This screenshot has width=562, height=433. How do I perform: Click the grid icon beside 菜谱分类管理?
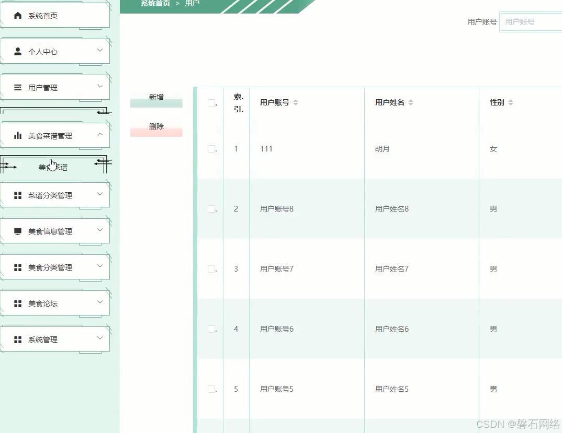pos(18,194)
